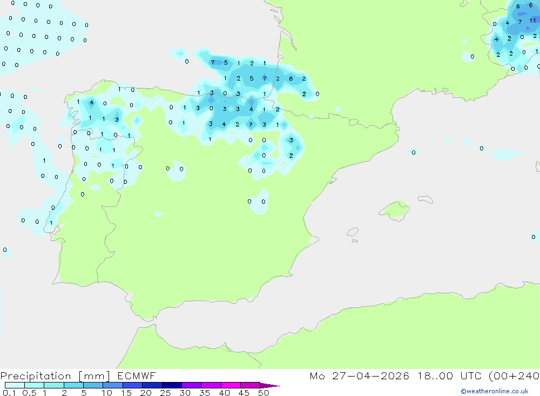This screenshot has height=396, width=540.
Task: Click the date '27-04-2026' in the caption
Action: (370, 375)
